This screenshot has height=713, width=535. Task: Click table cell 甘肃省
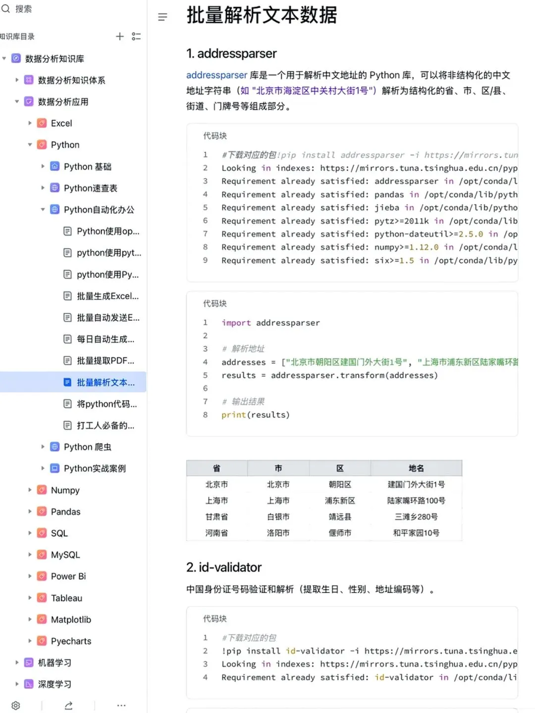pos(216,516)
